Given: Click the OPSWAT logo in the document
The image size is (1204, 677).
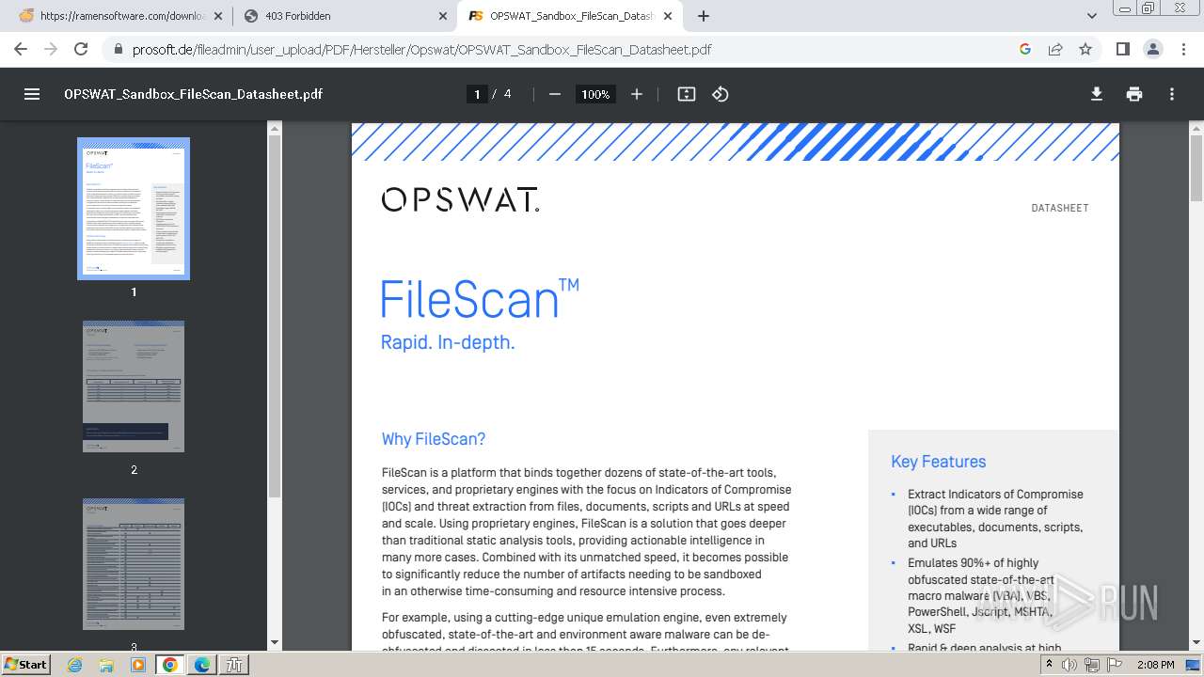Looking at the screenshot, I should 460,199.
